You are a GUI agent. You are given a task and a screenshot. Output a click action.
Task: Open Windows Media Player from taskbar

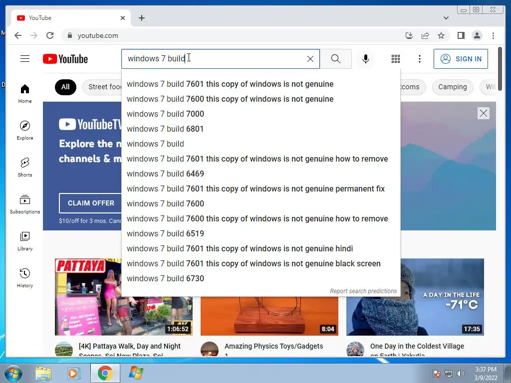74,373
